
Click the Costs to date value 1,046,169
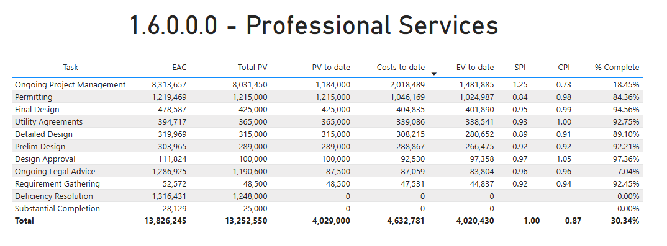(407, 97)
